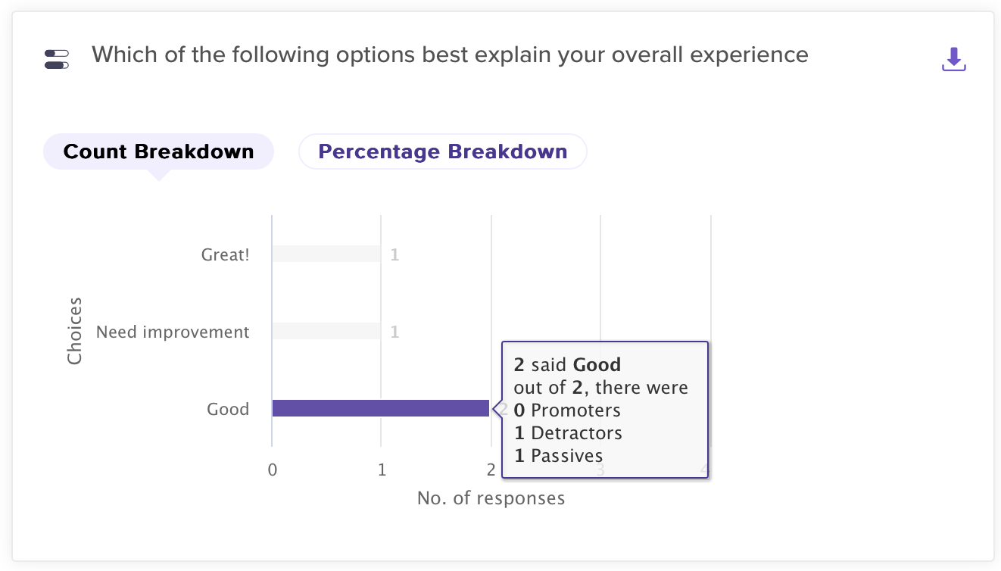Image resolution: width=1001 pixels, height=571 pixels.
Task: Switch to the Percentage Breakdown tab
Action: click(442, 151)
